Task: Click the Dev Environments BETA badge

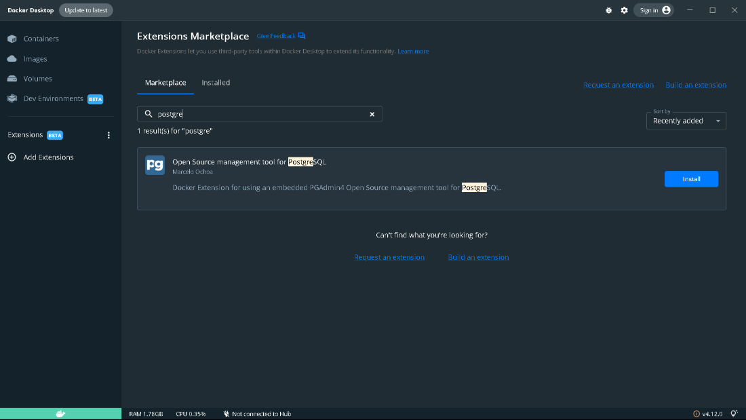Action: pyautogui.click(x=95, y=99)
